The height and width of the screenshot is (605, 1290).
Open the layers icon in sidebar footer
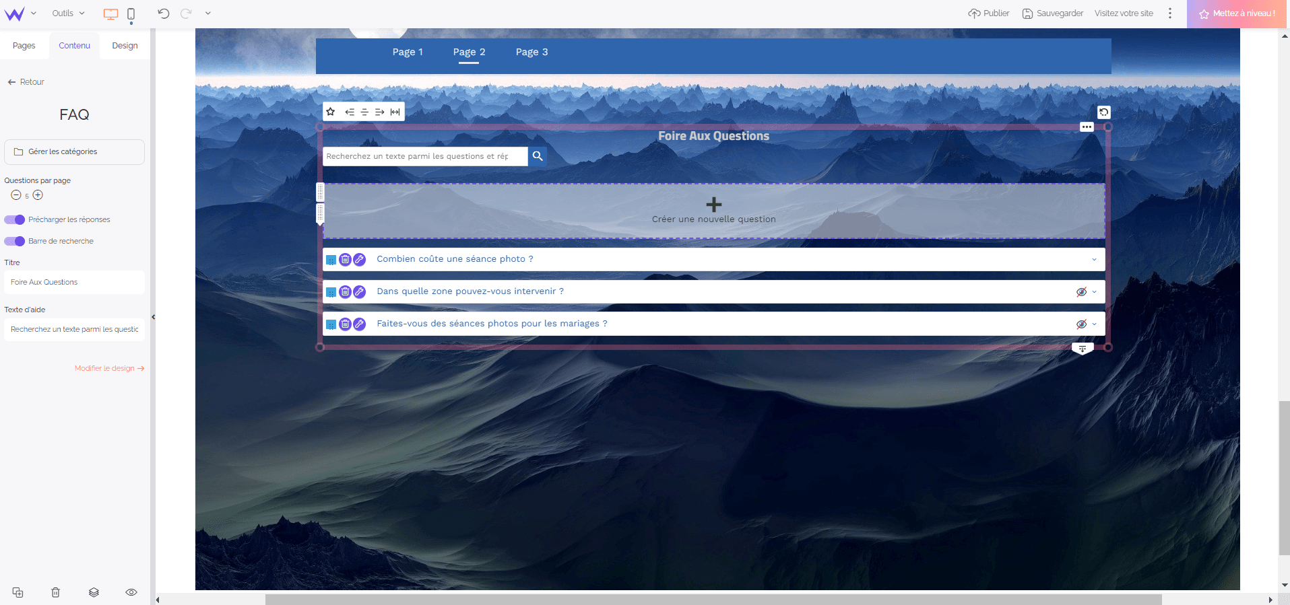click(94, 592)
